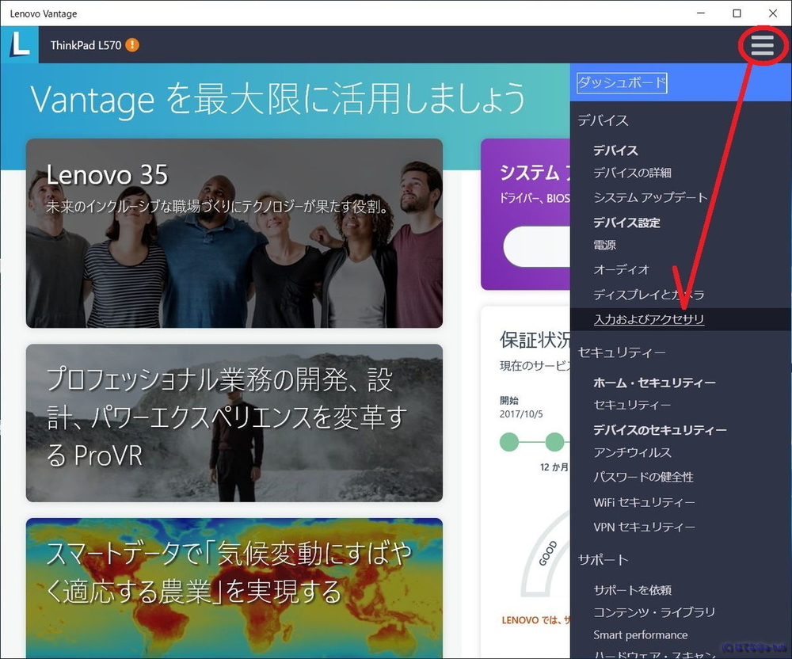Open サポートを依頼 menu entry
Viewport: 792px width, 659px height.
click(632, 590)
